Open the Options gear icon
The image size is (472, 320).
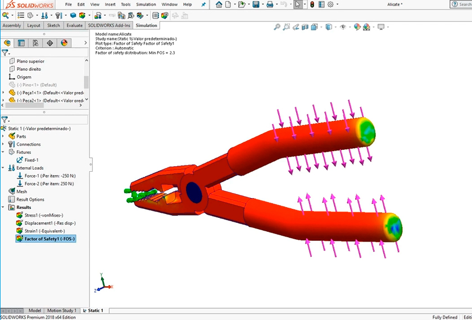330,4
